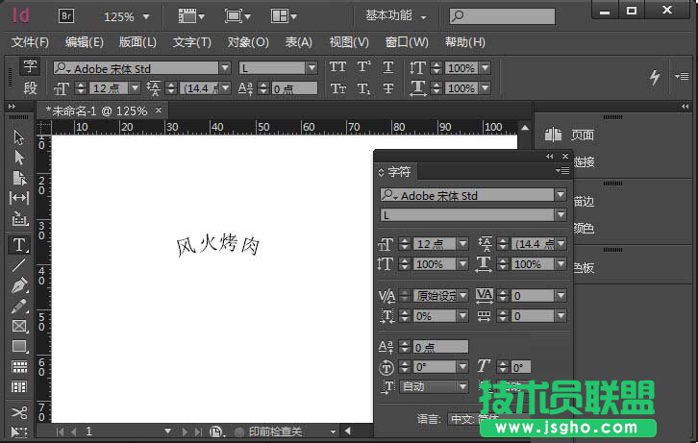
Task: Collapse the 字符 panel to icons
Action: 550,156
